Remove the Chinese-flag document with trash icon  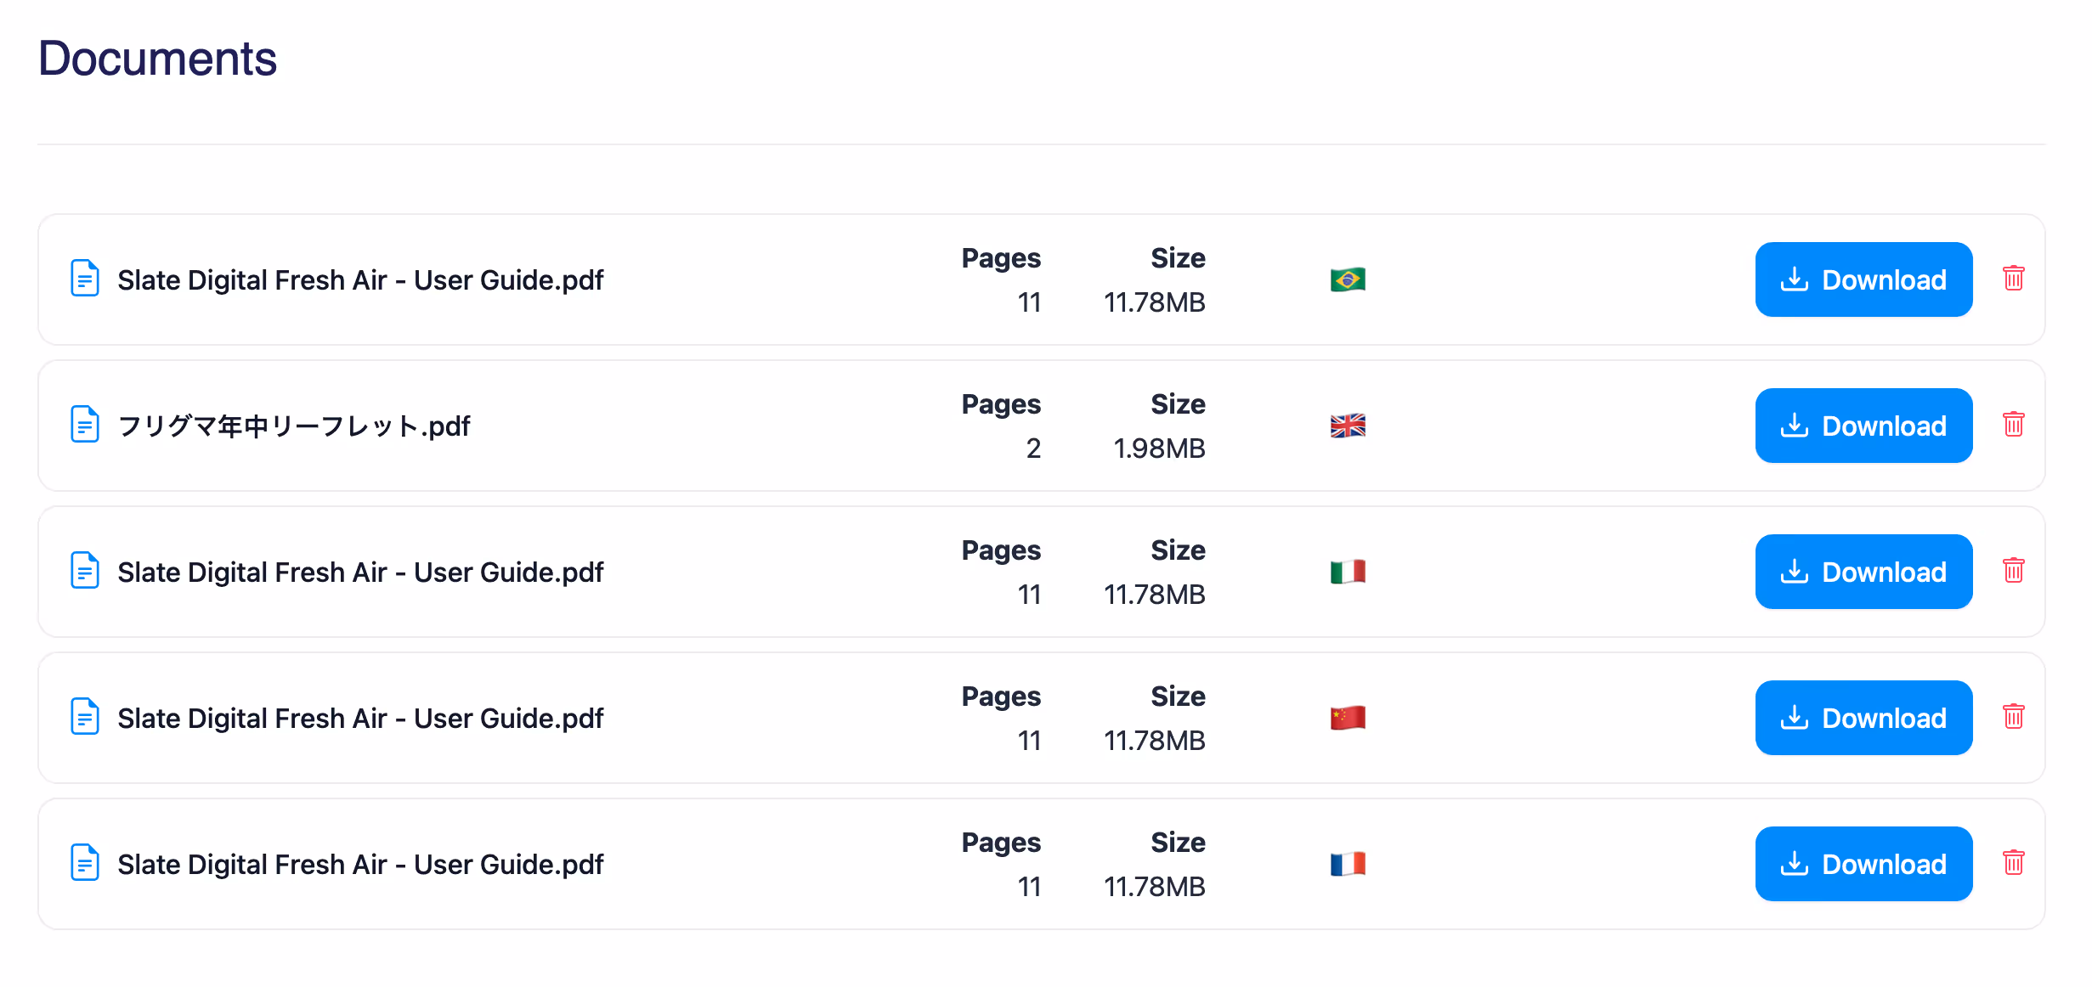[2013, 717]
